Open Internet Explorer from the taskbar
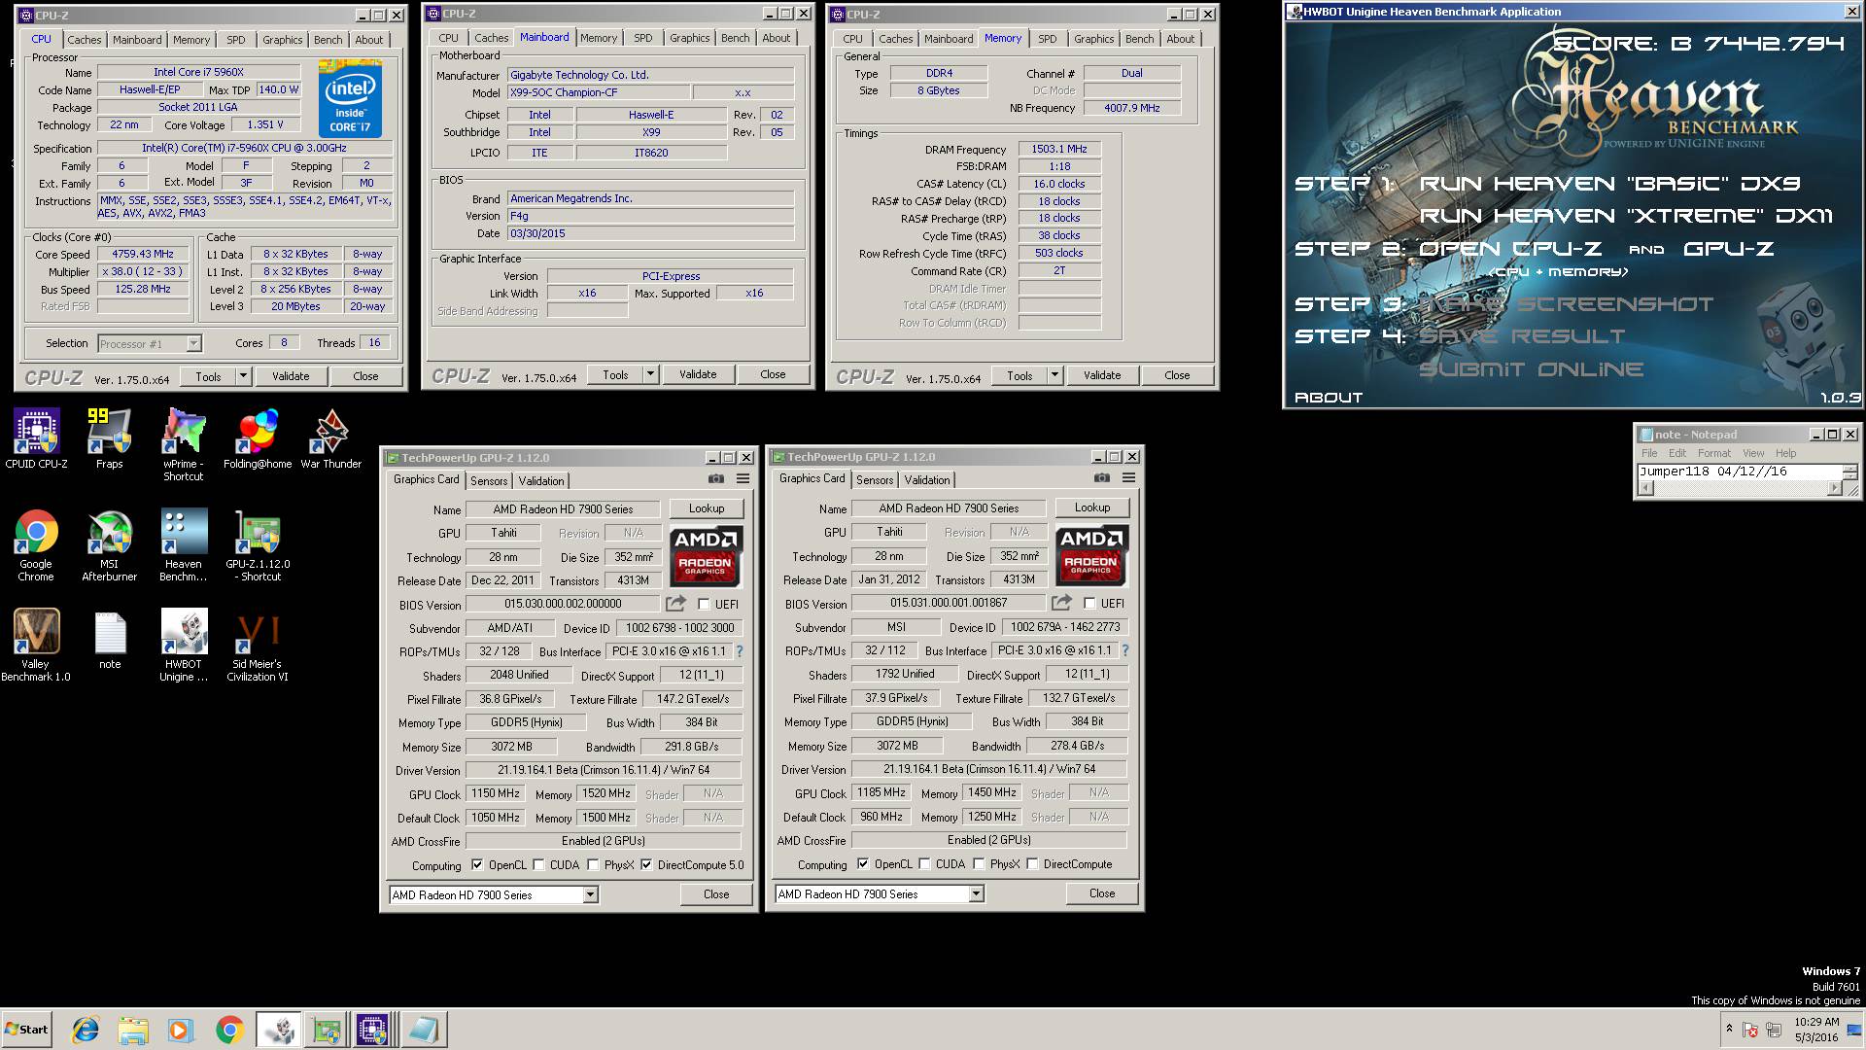 coord(86,1030)
